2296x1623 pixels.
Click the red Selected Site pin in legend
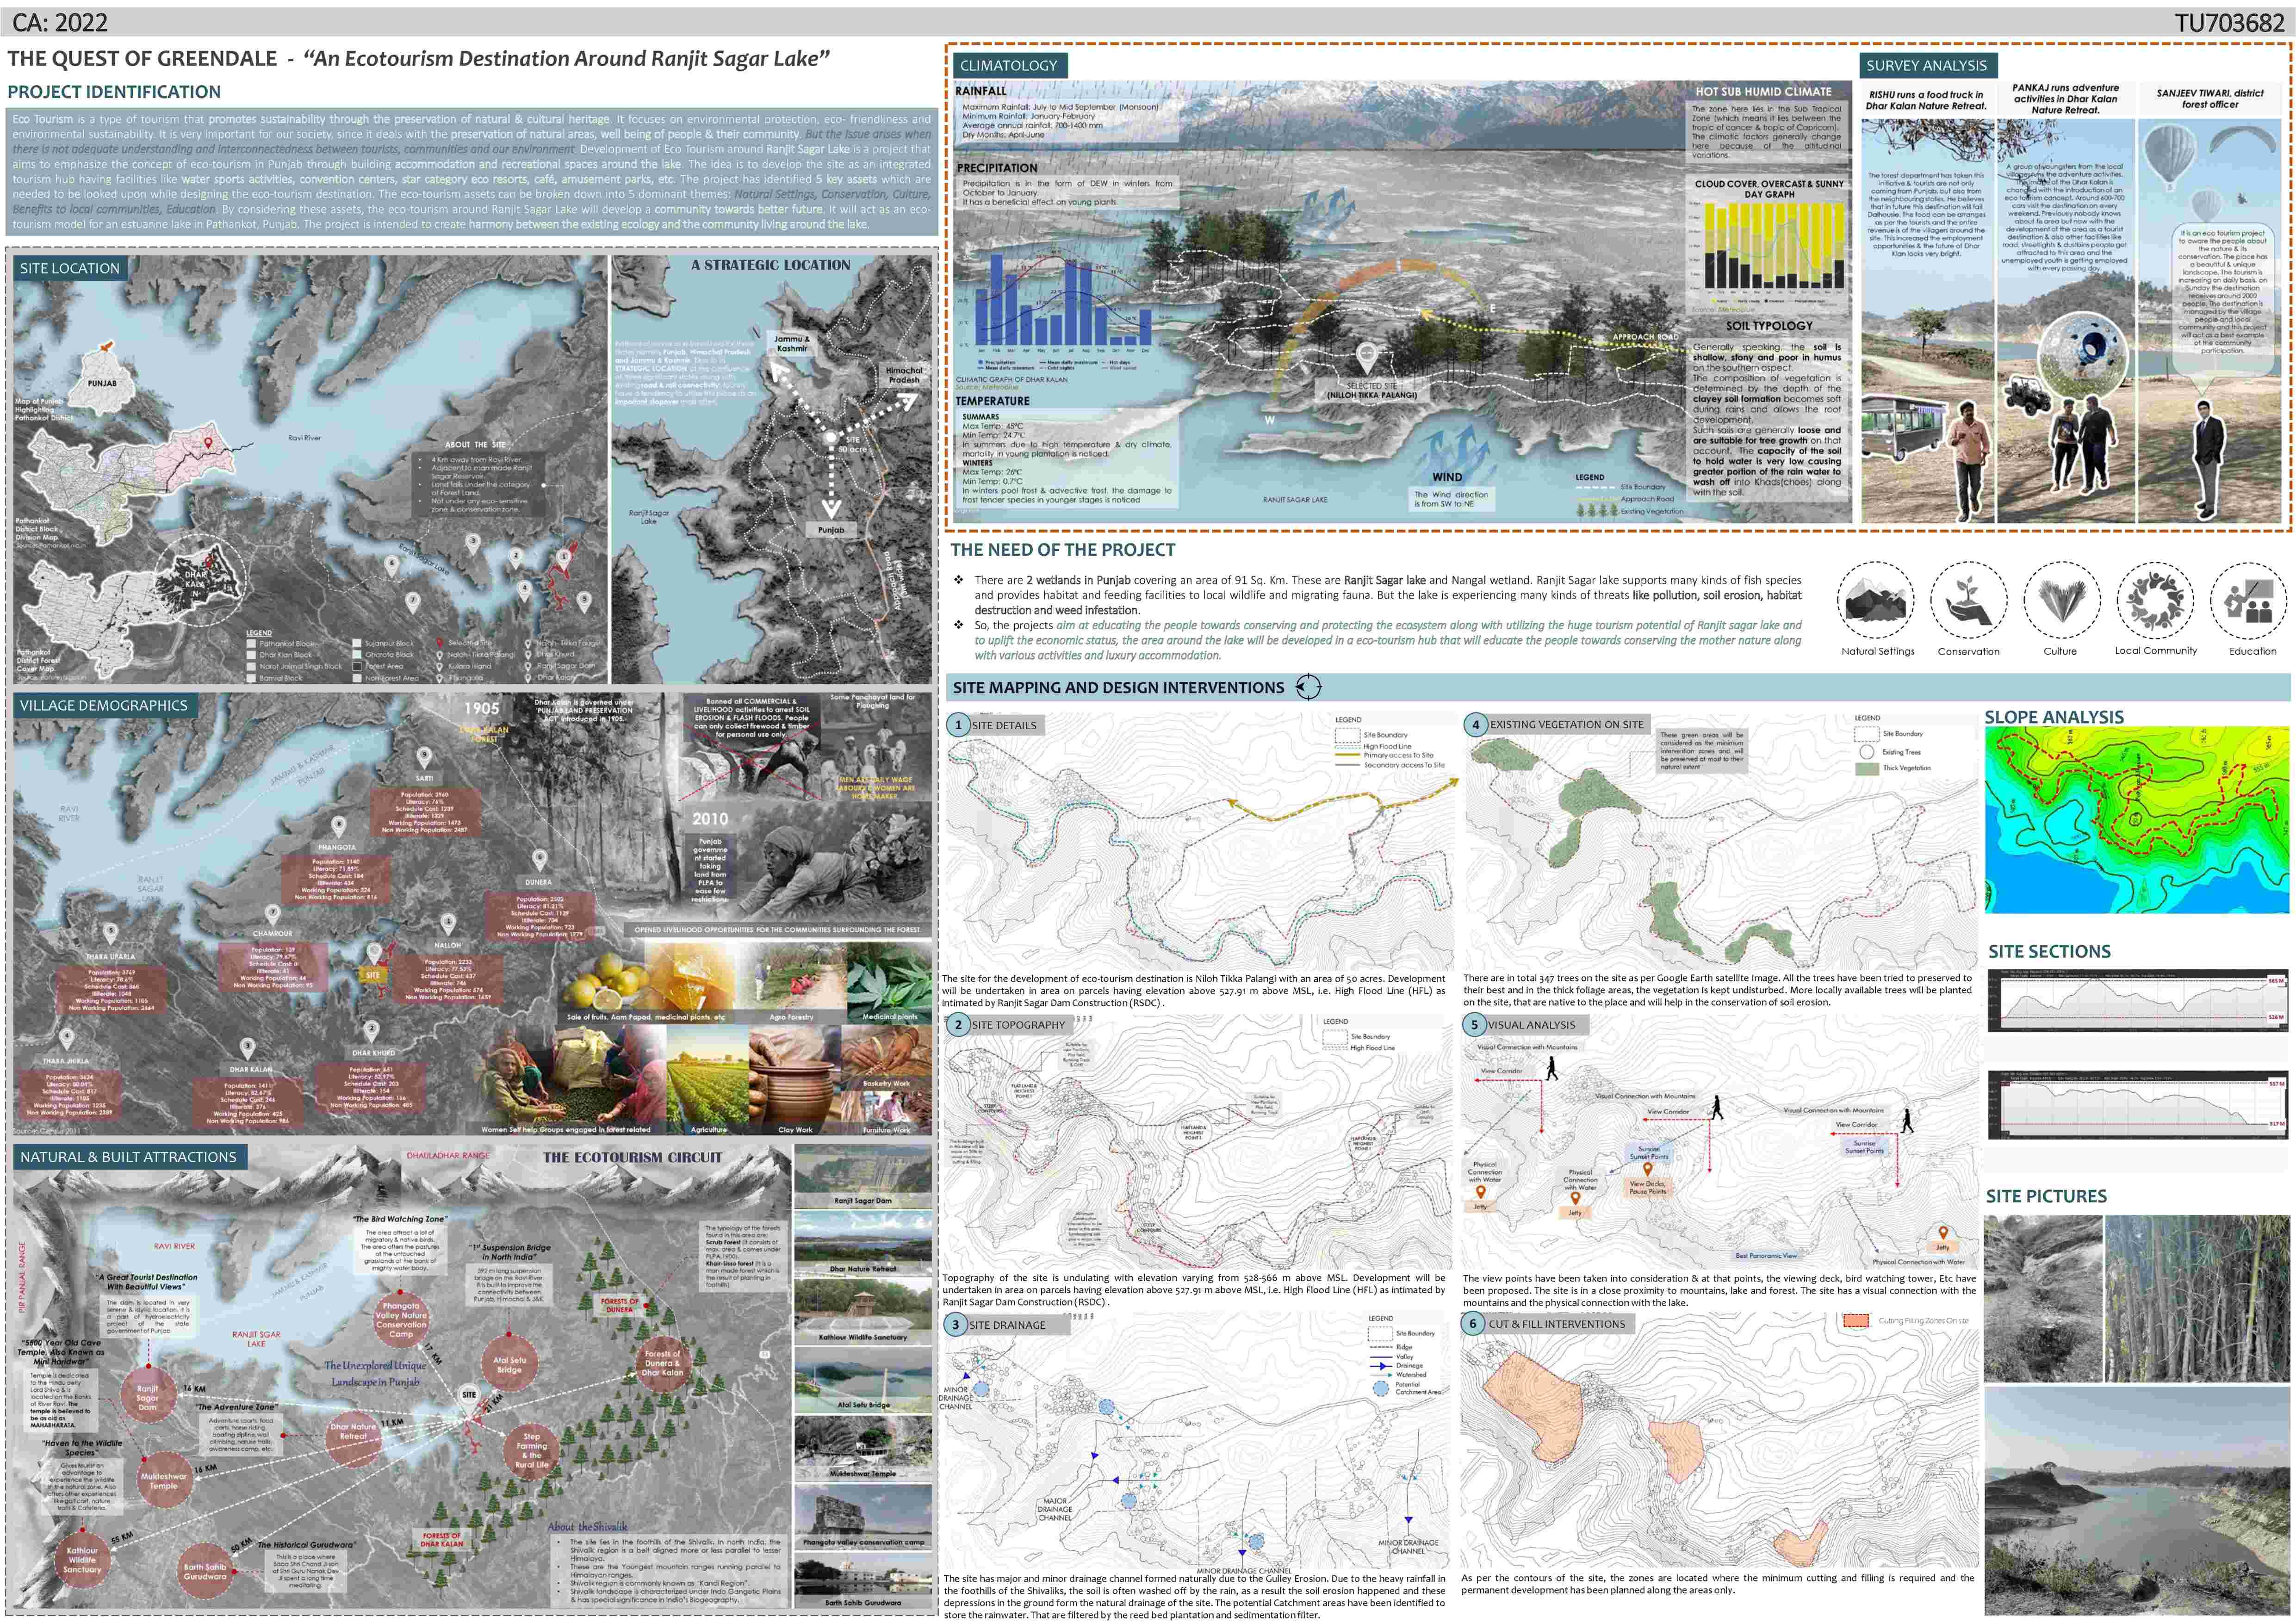click(x=440, y=643)
